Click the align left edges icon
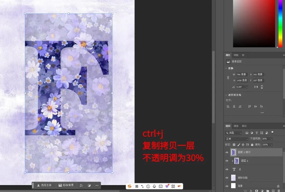Viewport: 285px width, 192px height. (x=228, y=106)
